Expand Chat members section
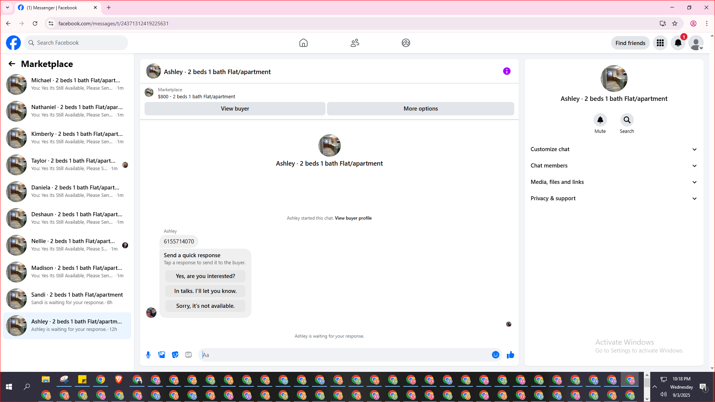 pos(614,166)
